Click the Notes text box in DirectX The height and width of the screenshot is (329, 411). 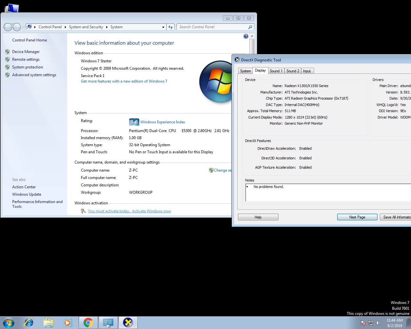pos(328,192)
